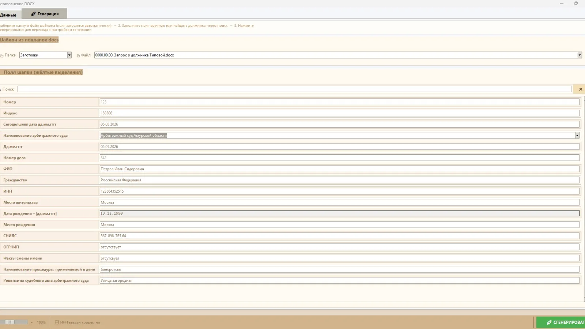Switch to the Данные tab

10,15
